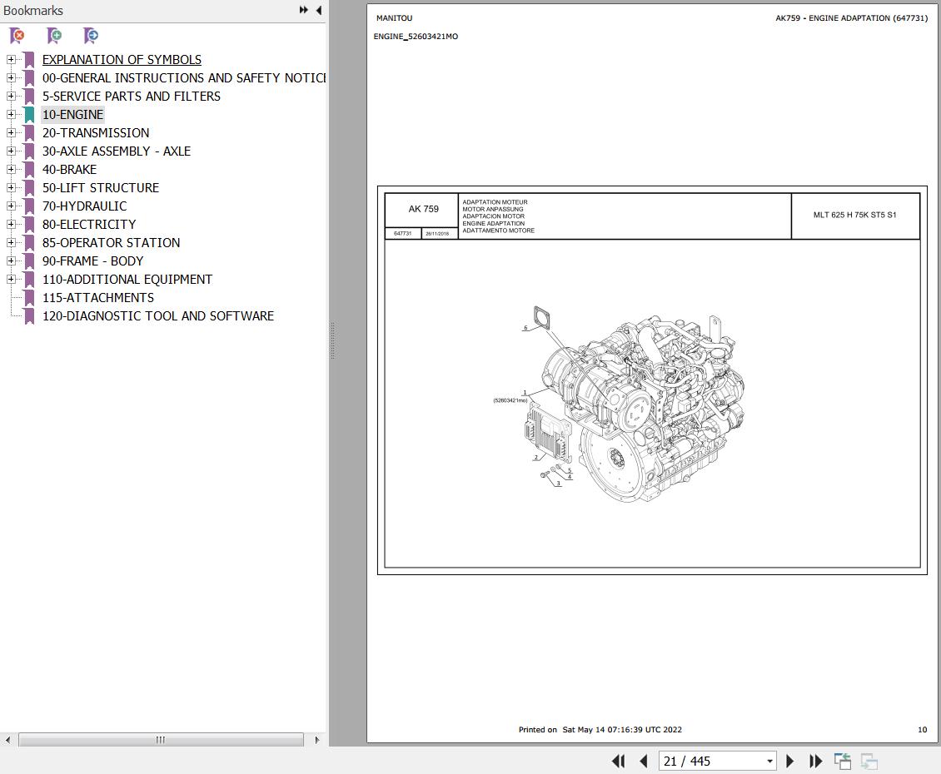The image size is (941, 774).
Task: Click the AK 759 title cell
Action: (x=423, y=210)
